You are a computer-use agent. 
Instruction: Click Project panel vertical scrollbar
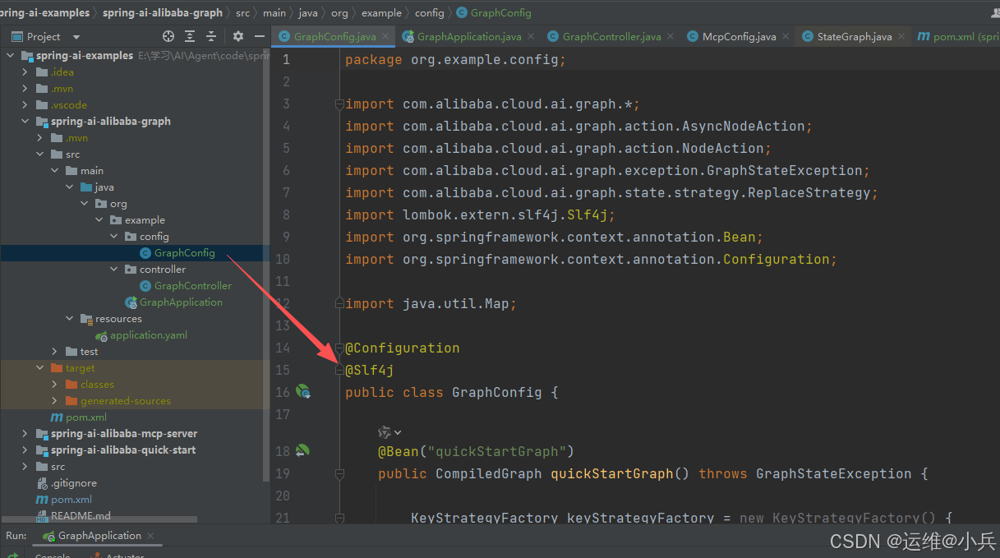point(265,263)
